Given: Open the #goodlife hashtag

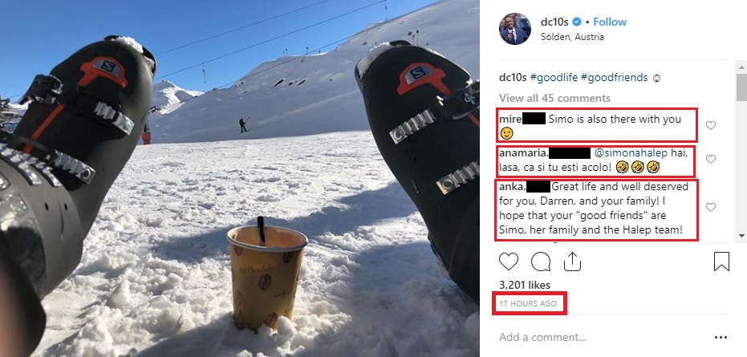Looking at the screenshot, I should (554, 78).
